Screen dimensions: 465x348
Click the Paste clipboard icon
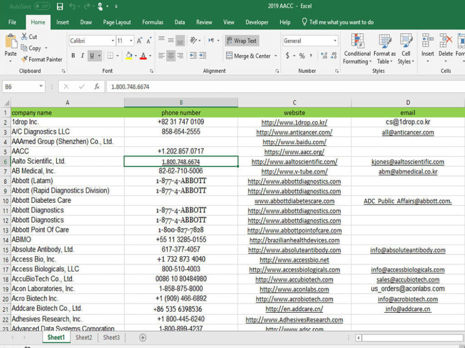(x=11, y=41)
